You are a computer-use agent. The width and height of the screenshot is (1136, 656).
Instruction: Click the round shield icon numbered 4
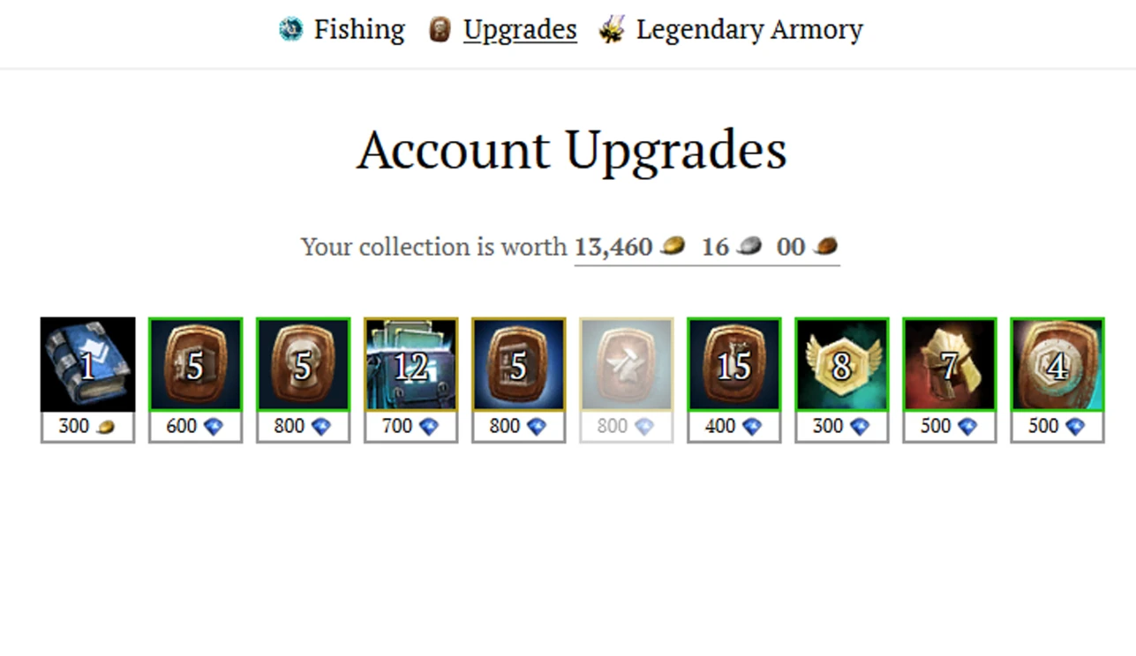(x=1057, y=364)
